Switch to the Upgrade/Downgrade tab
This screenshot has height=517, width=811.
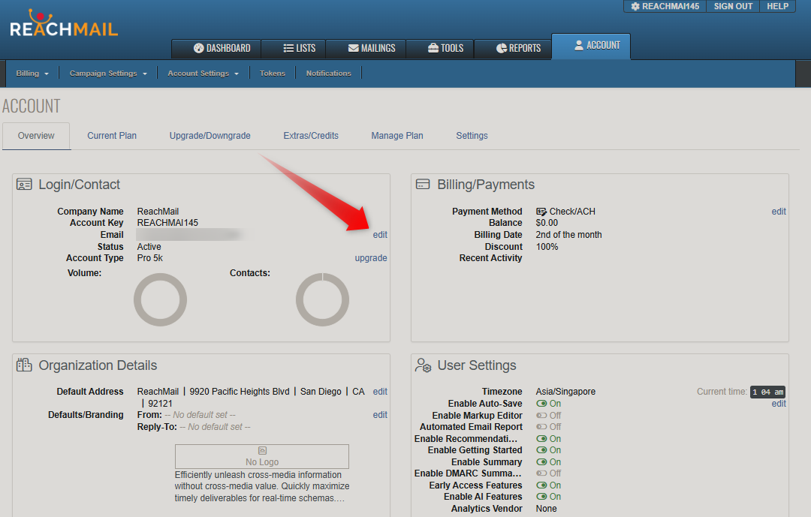[210, 136]
